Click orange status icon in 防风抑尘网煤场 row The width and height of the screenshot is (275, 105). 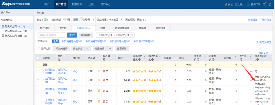(99, 71)
